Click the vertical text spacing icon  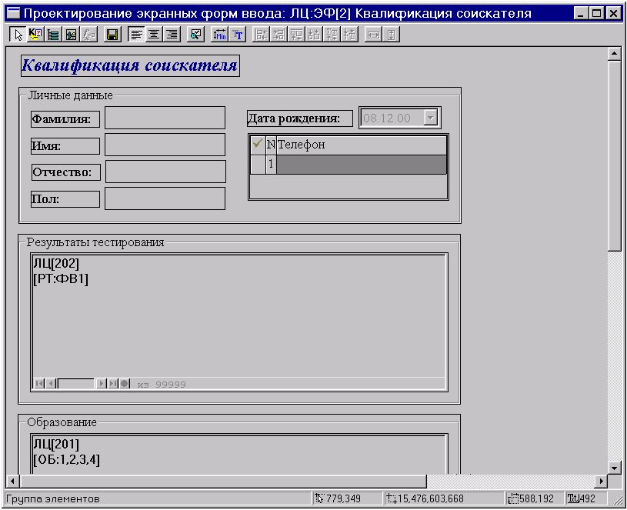[x=332, y=35]
